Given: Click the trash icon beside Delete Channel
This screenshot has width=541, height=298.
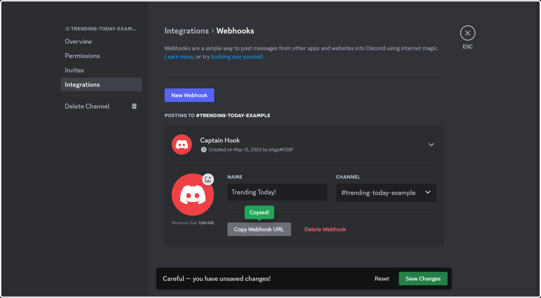Looking at the screenshot, I should 134,106.
